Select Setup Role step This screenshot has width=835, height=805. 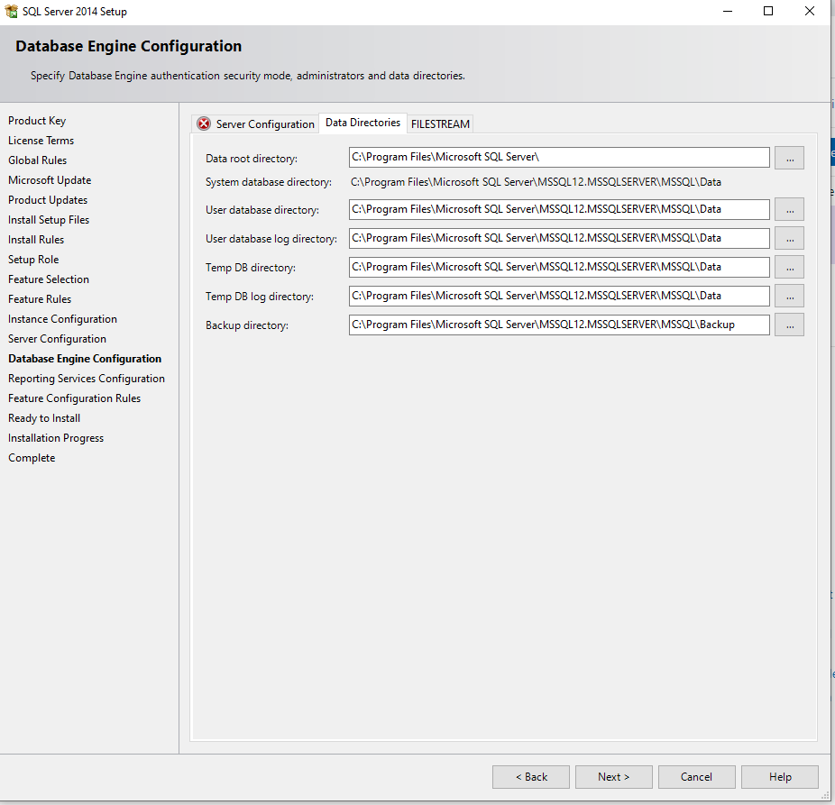point(33,260)
